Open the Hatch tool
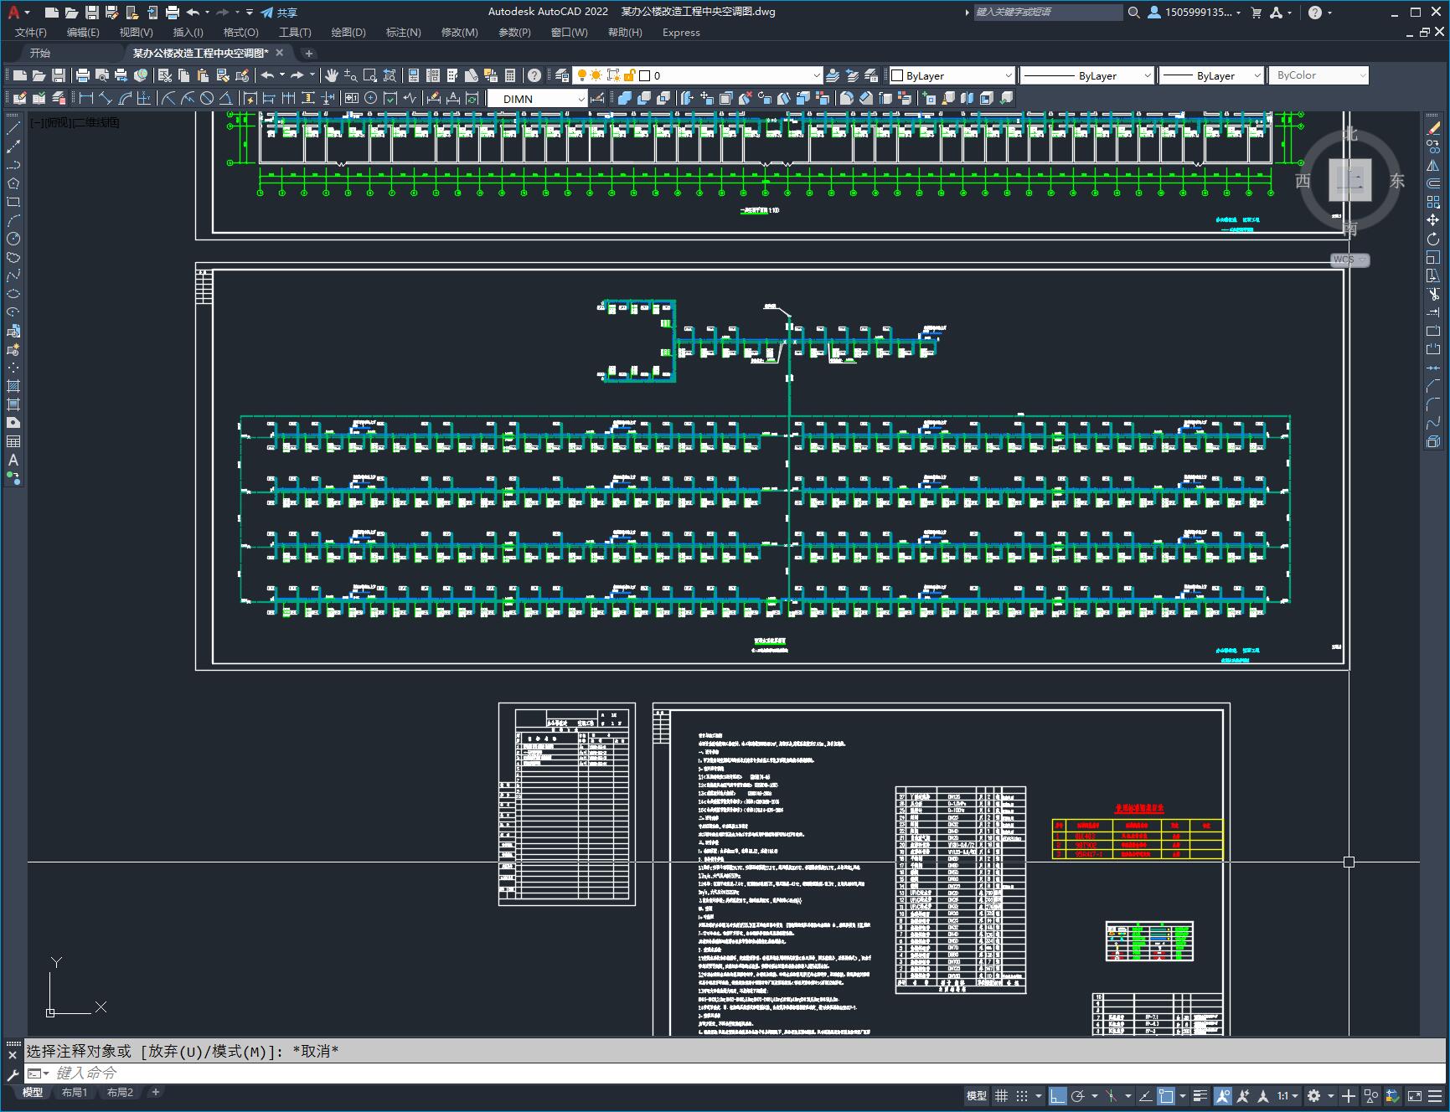The image size is (1450, 1112). click(13, 386)
